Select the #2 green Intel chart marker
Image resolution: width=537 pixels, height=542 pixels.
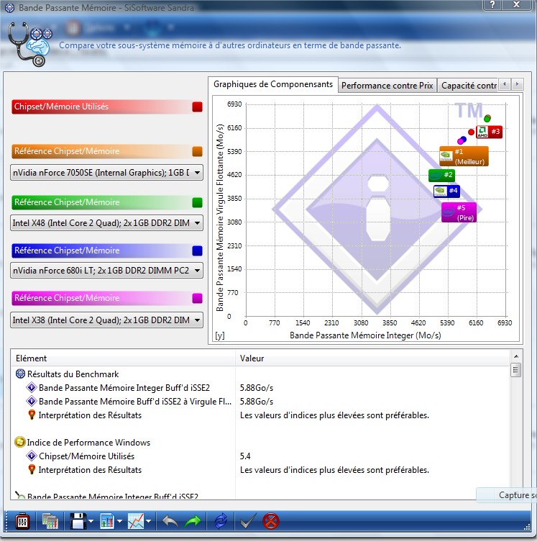(x=441, y=175)
